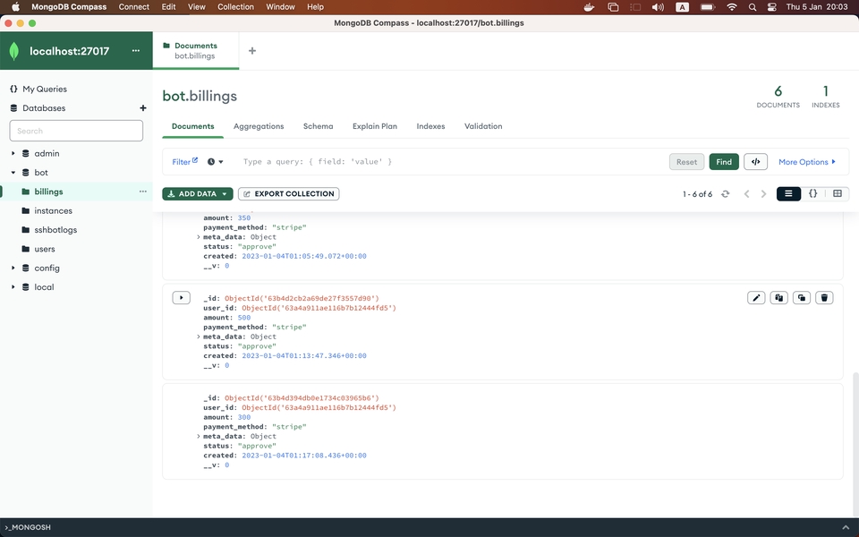Switch to list view

coord(788,193)
